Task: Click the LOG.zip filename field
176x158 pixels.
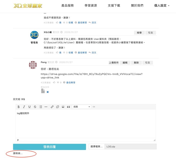Action: pyautogui.click(x=131, y=147)
